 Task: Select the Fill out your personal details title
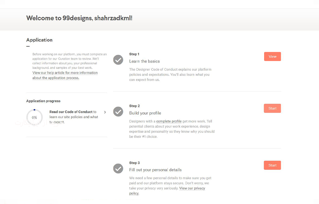pyautogui.click(x=155, y=170)
